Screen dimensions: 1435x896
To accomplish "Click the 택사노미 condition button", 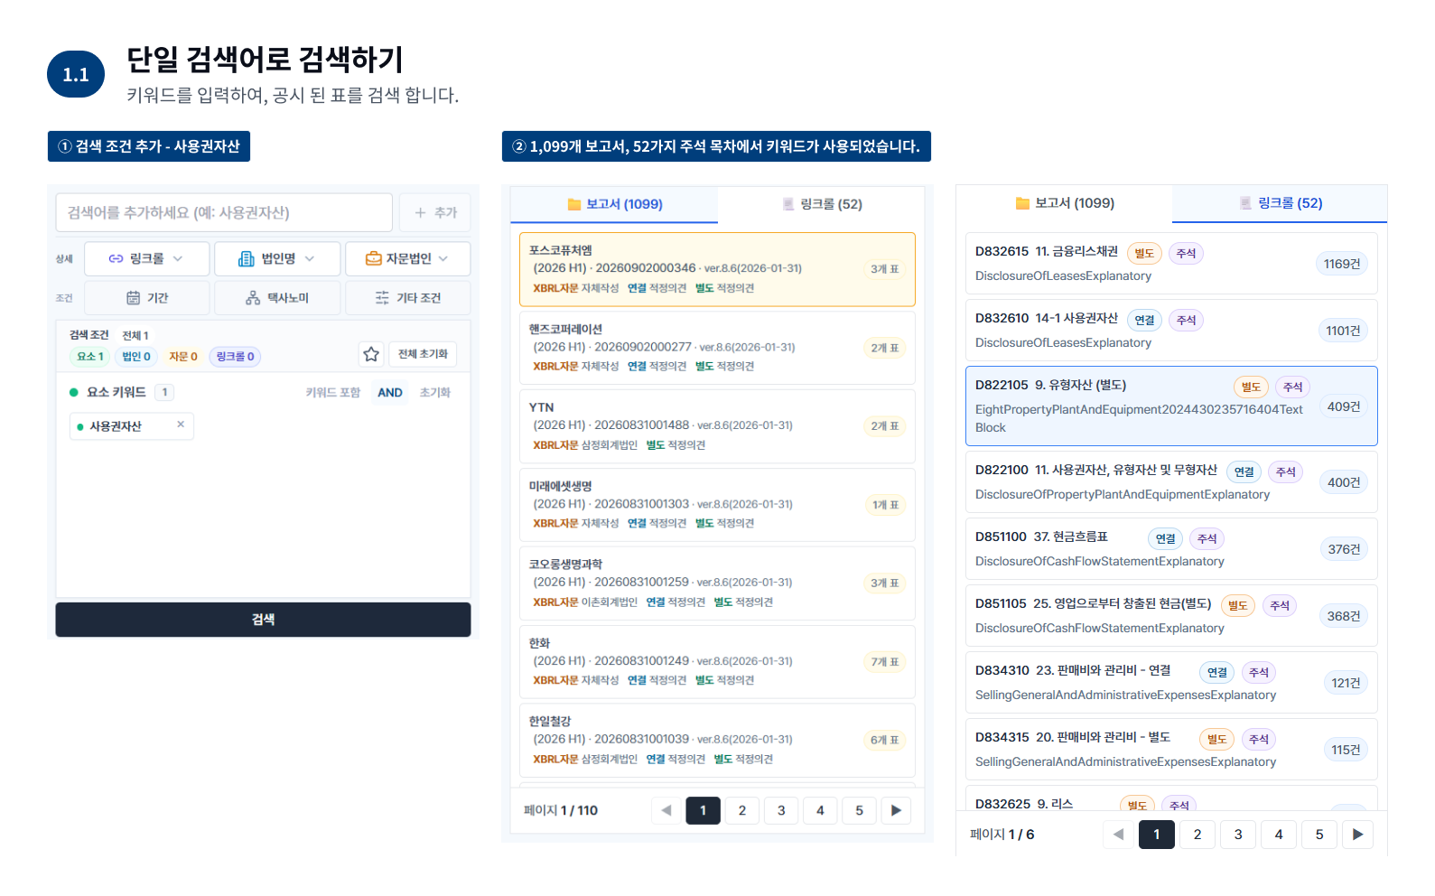I will (x=277, y=297).
